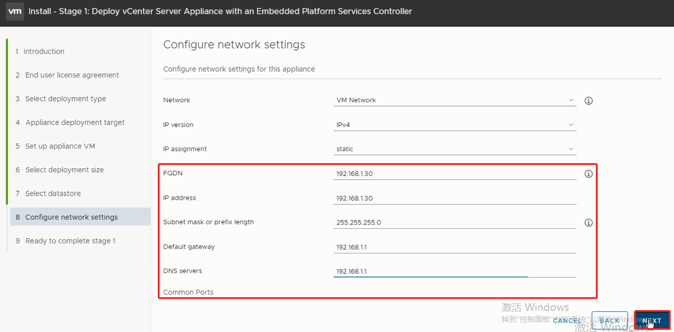This screenshot has height=332, width=674.
Task: Open the Network dropdown showing VM Network
Action: tap(455, 100)
